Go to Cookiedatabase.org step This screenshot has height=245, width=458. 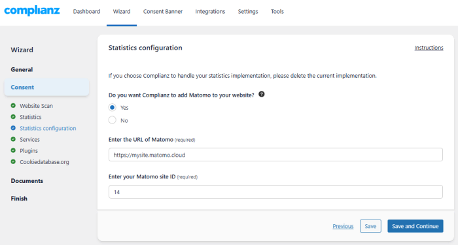44,162
